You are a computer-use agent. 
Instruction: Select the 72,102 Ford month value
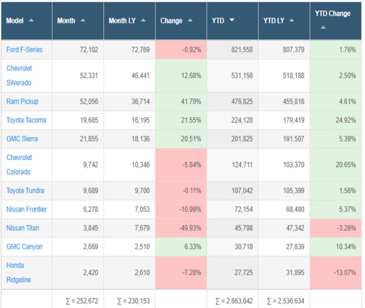(89, 50)
